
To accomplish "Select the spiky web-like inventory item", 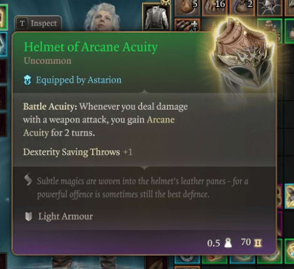I will (270, 8).
